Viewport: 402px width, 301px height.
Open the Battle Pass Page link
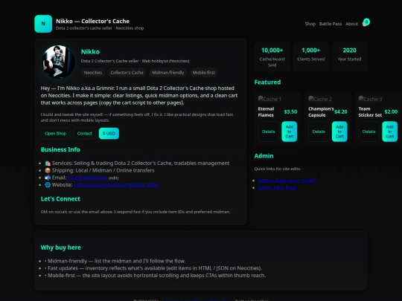point(278,187)
